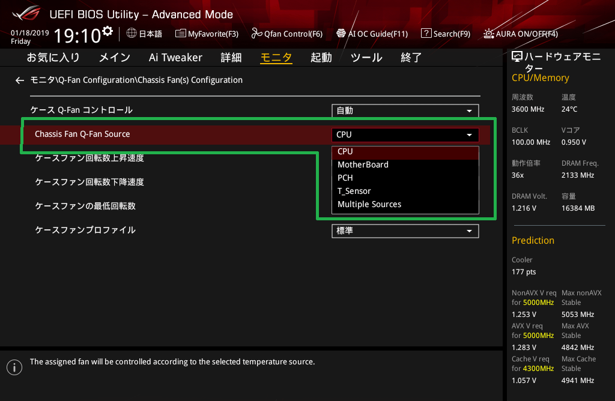Click the 1.253 V NonAVX value
Viewport: 615px width, 401px height.
[x=524, y=315]
